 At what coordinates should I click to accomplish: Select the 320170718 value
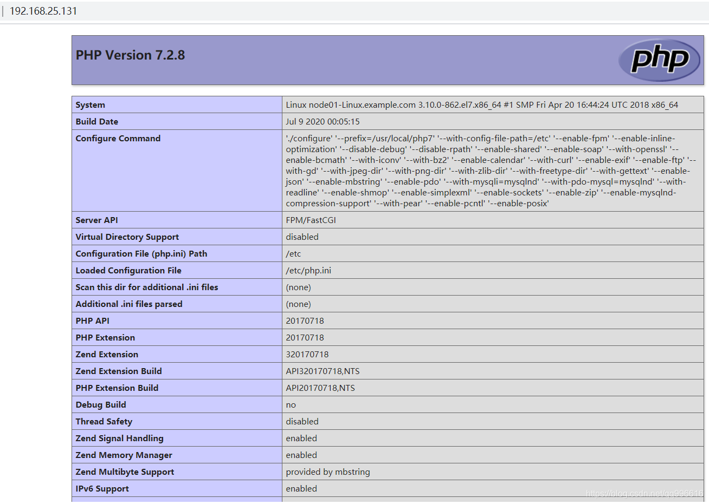(307, 355)
